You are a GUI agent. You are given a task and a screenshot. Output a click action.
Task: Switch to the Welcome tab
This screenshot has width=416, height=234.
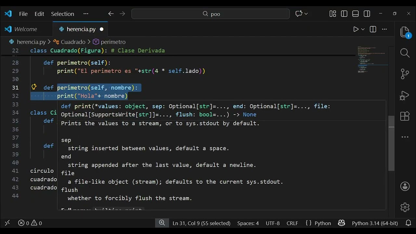pos(26,29)
